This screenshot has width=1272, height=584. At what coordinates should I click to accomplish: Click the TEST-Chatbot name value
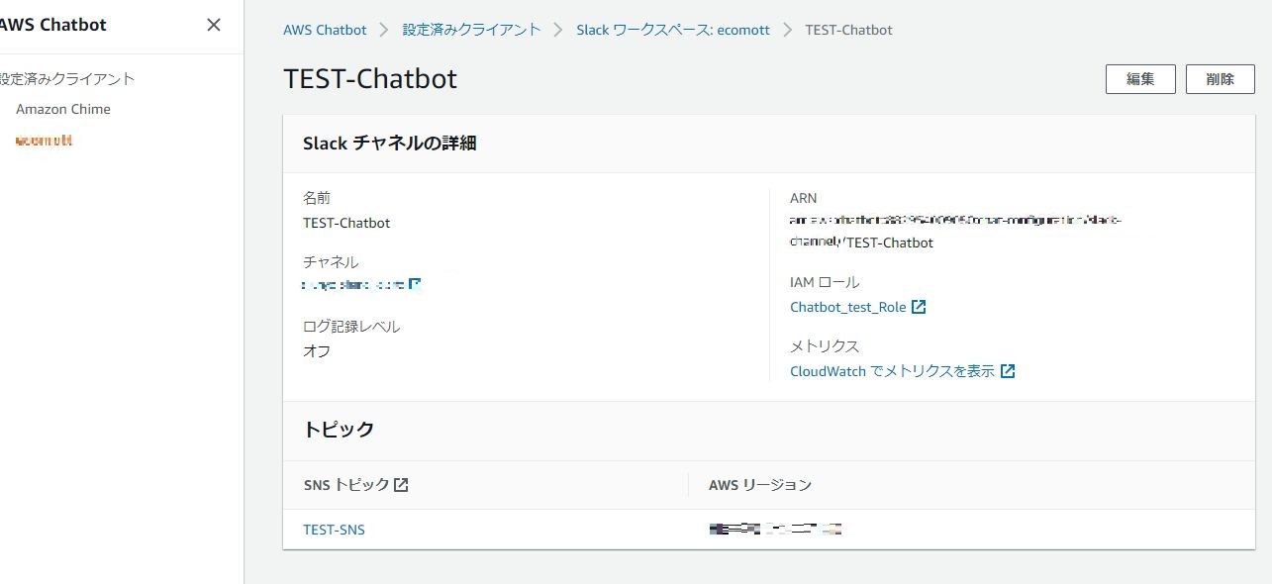(x=346, y=223)
